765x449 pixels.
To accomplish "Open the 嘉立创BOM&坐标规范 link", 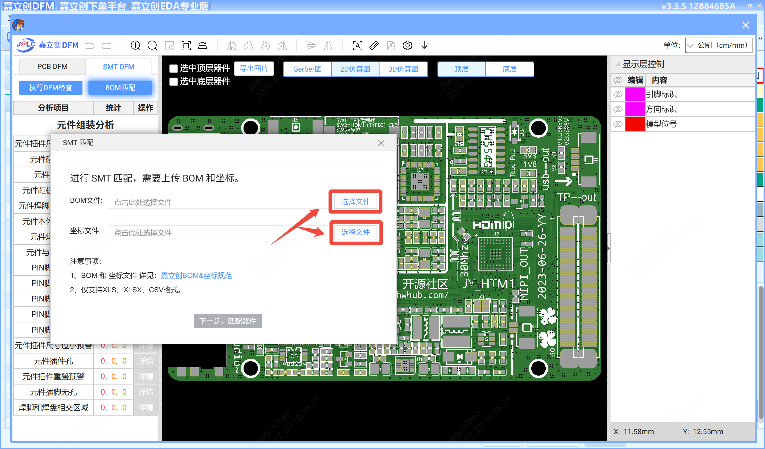I will point(196,276).
